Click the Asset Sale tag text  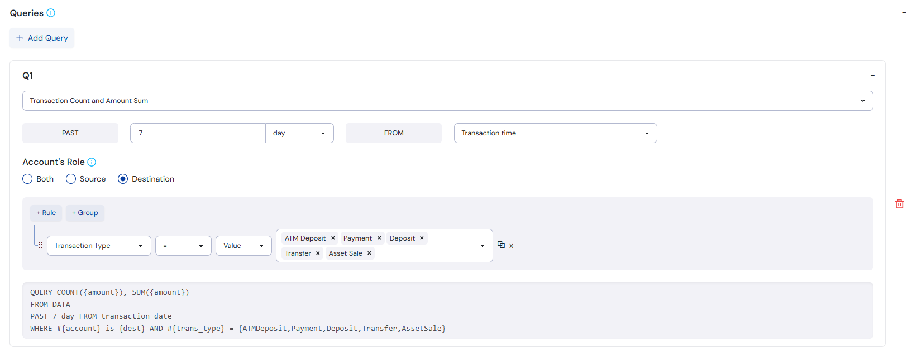coord(345,253)
